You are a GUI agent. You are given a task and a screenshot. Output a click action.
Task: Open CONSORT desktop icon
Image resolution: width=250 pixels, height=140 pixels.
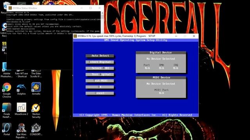(36, 129)
